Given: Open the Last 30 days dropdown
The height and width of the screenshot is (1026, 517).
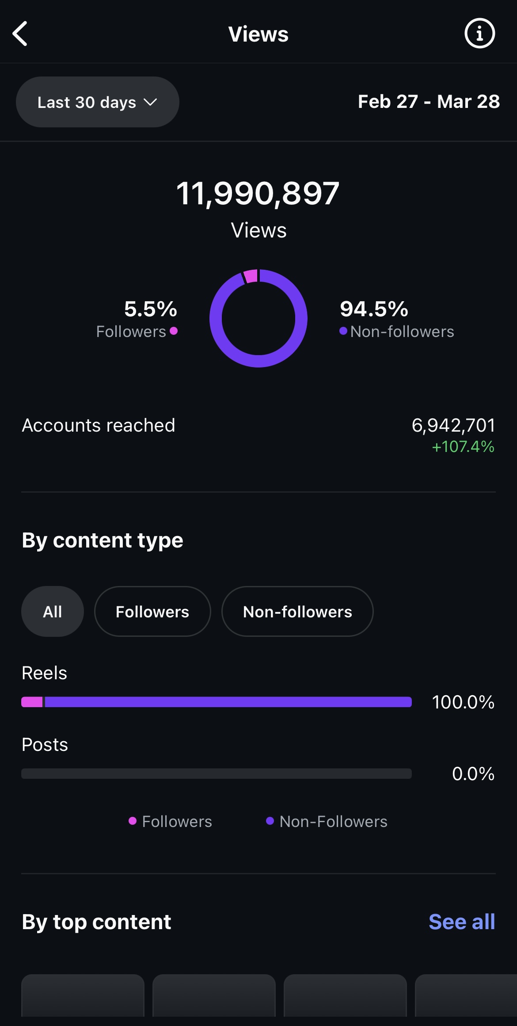Looking at the screenshot, I should (98, 102).
